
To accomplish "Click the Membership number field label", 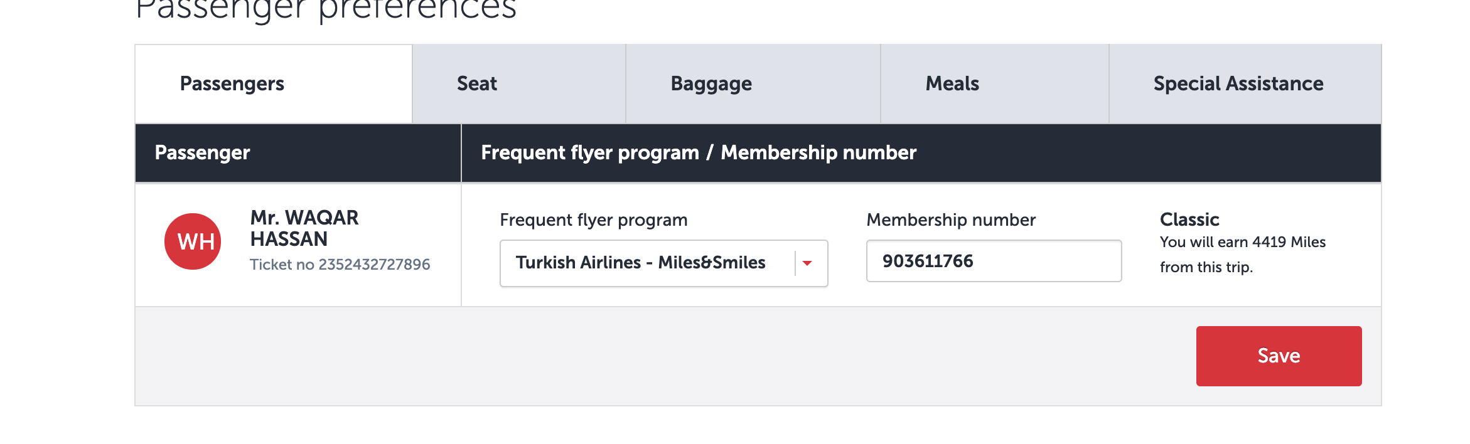I will (951, 220).
